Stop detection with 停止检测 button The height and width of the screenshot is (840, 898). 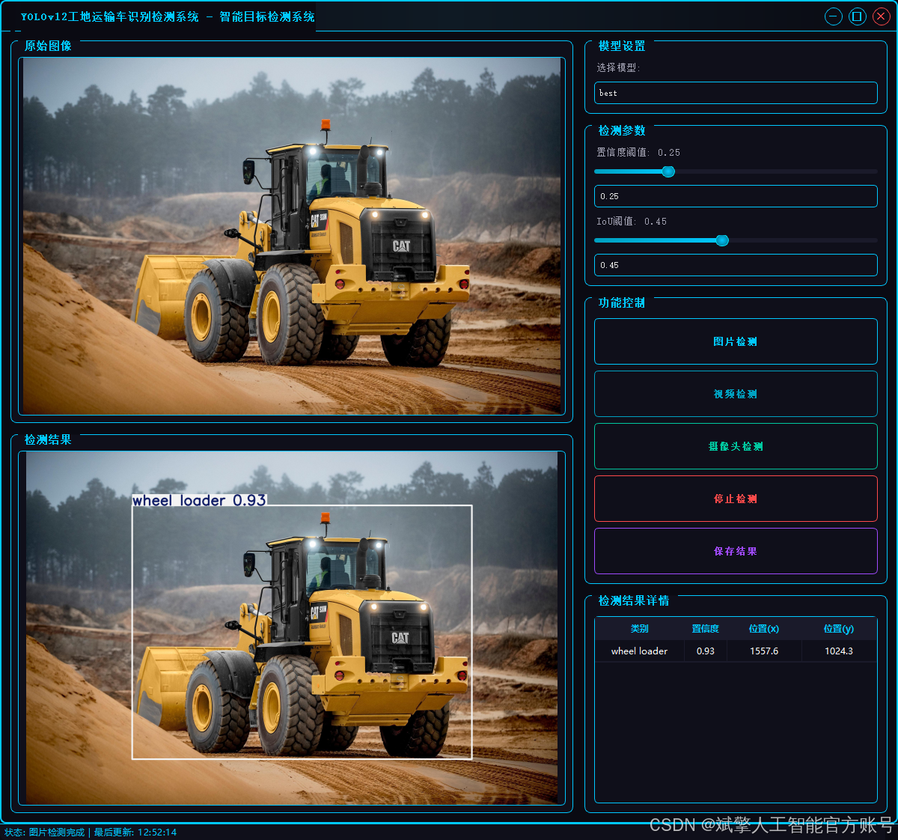coord(736,499)
